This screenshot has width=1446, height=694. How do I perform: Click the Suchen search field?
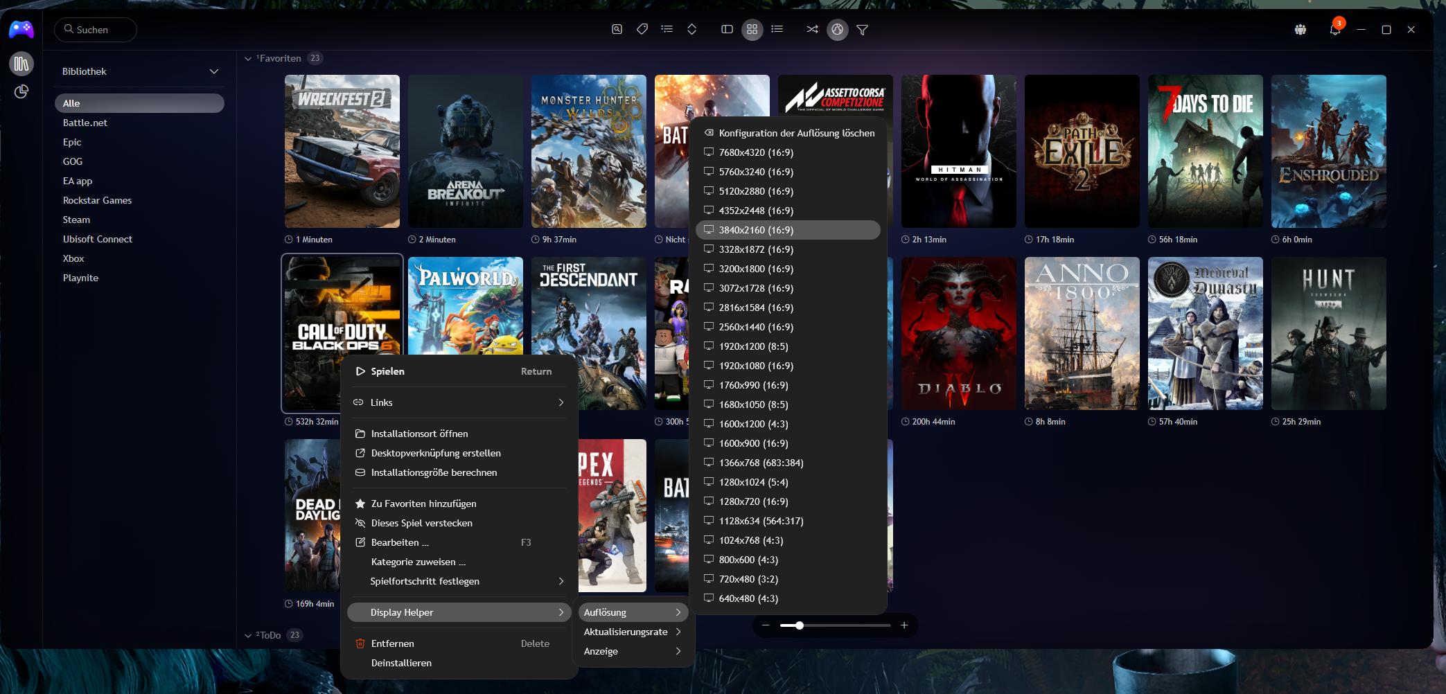[x=96, y=30]
